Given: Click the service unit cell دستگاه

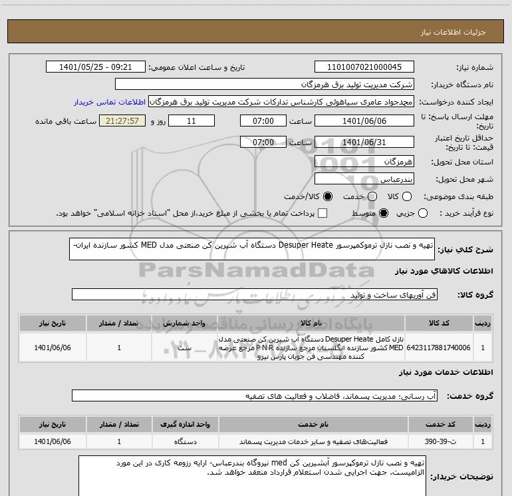Looking at the screenshot, I should [x=185, y=441].
